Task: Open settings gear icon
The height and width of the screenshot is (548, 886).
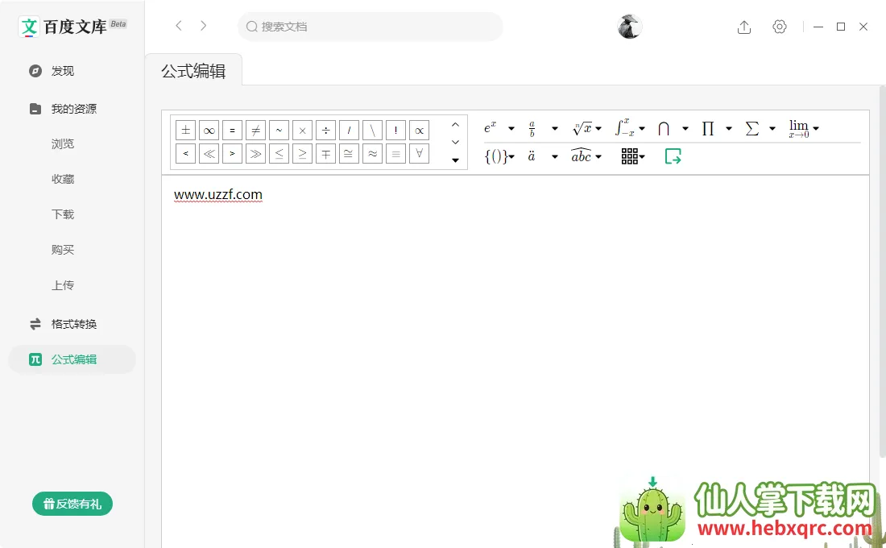Action: tap(779, 27)
